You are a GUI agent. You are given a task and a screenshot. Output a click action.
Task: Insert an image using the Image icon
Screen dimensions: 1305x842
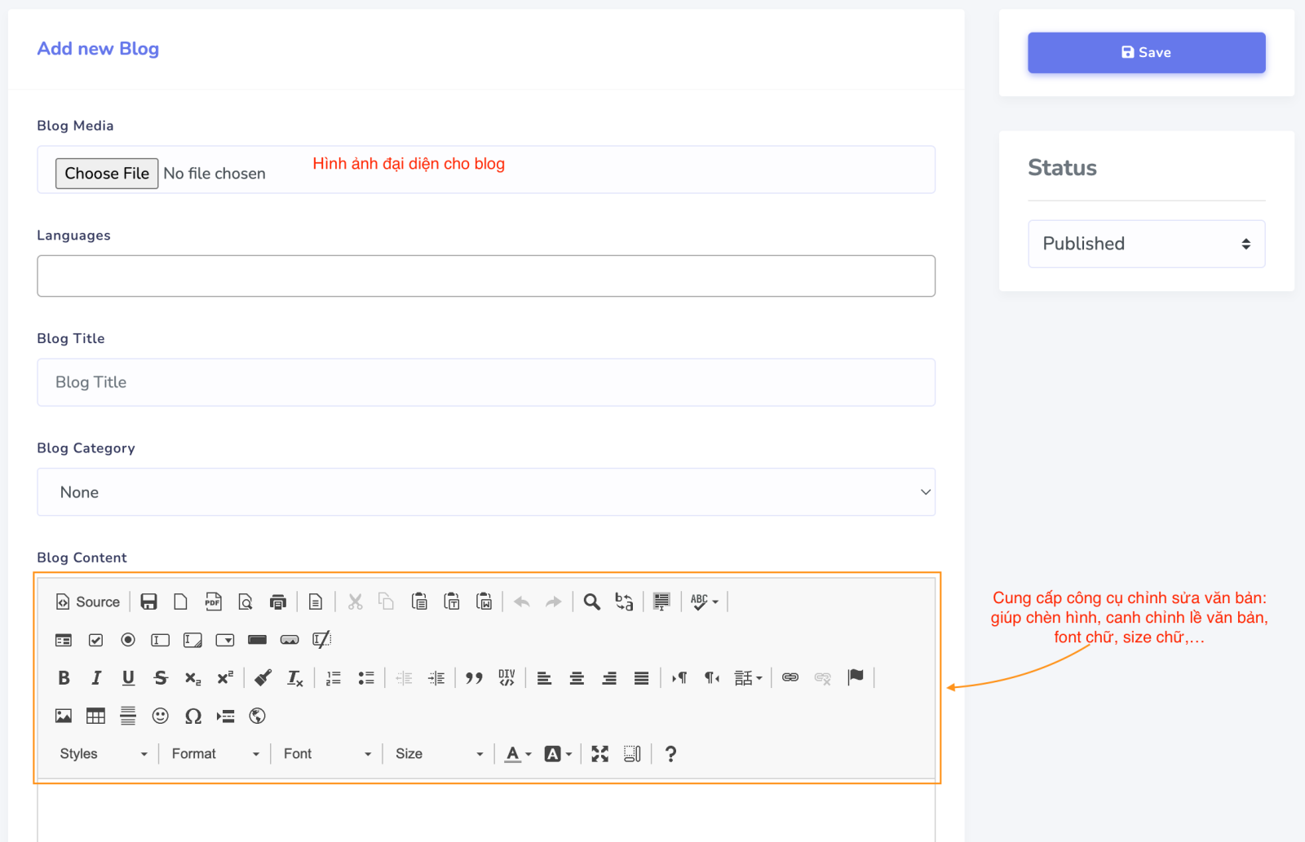click(64, 716)
